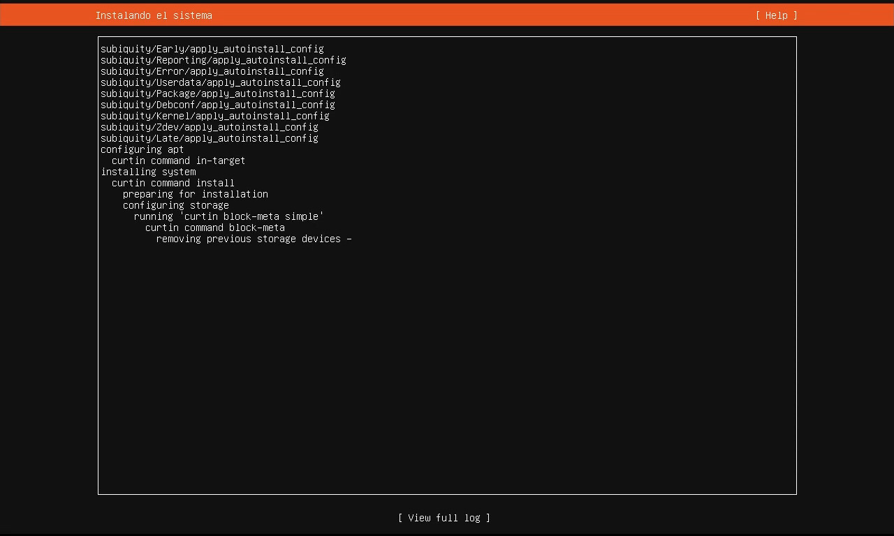The image size is (894, 536).
Task: Select the subiquity/Debconf/apply_autoinstall_config line
Action: point(217,105)
